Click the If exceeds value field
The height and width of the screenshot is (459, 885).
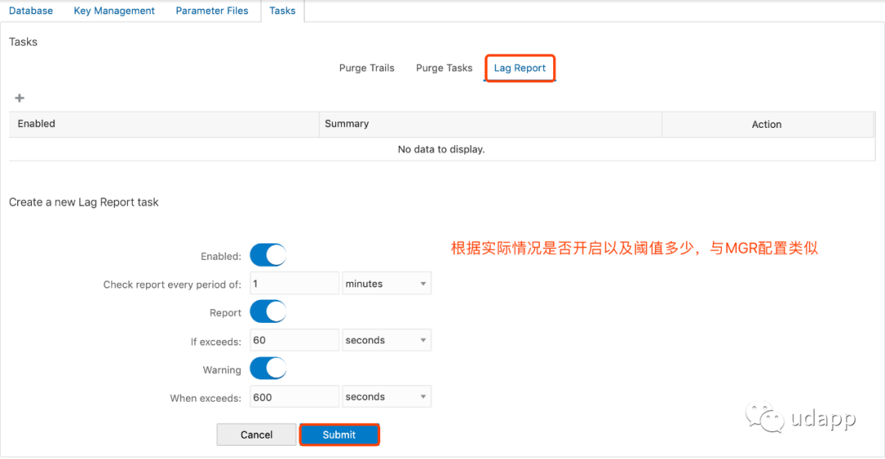point(294,340)
